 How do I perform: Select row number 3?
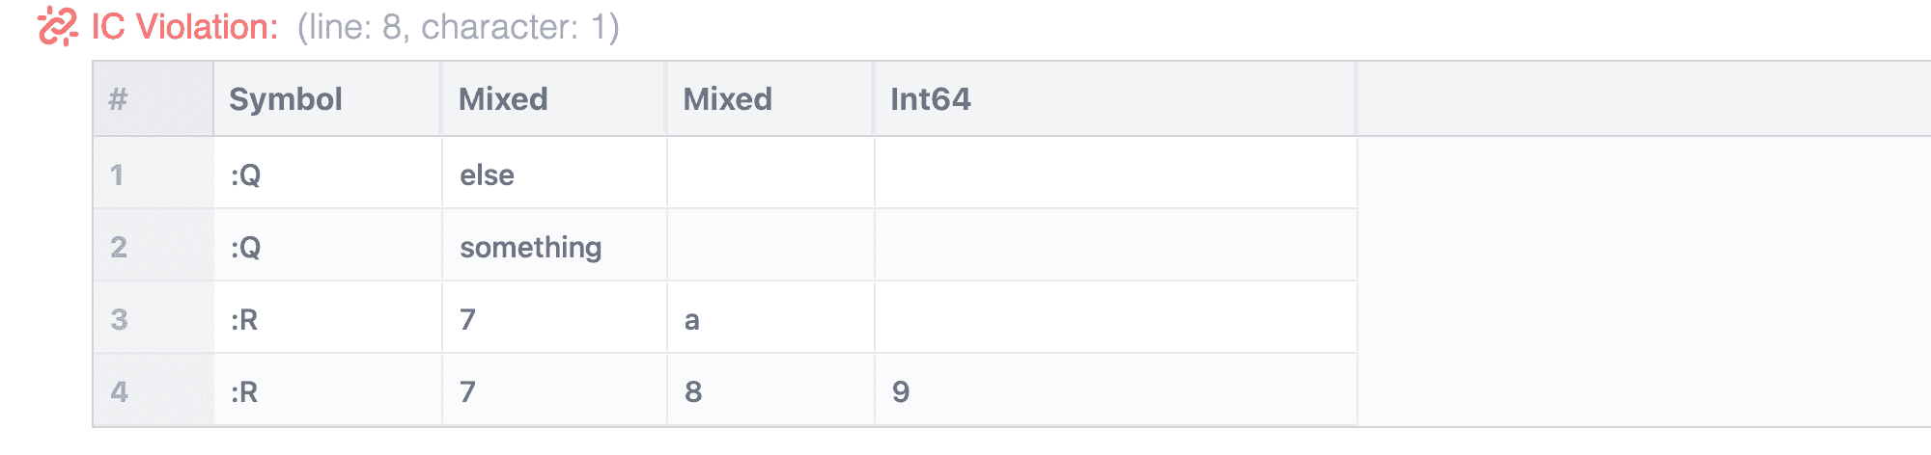pos(118,319)
